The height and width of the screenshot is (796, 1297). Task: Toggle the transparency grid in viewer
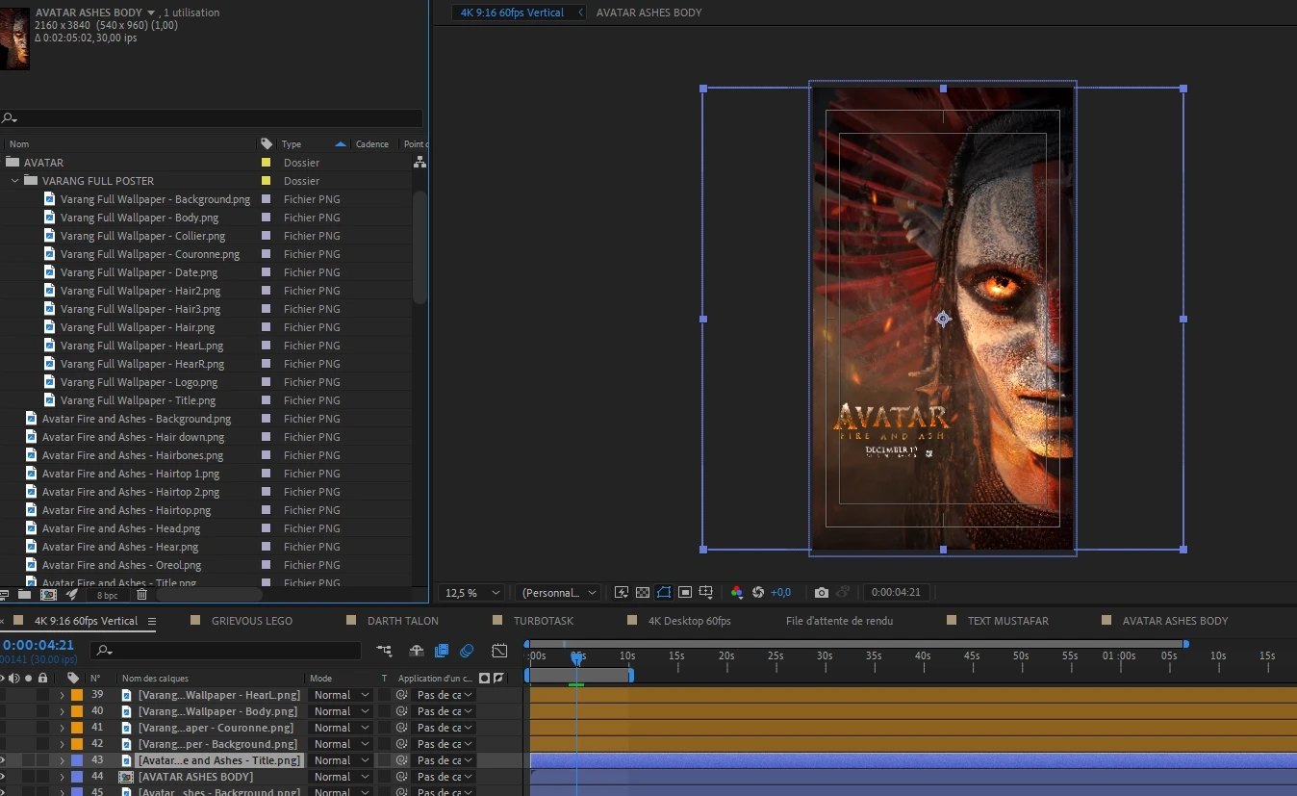643,593
